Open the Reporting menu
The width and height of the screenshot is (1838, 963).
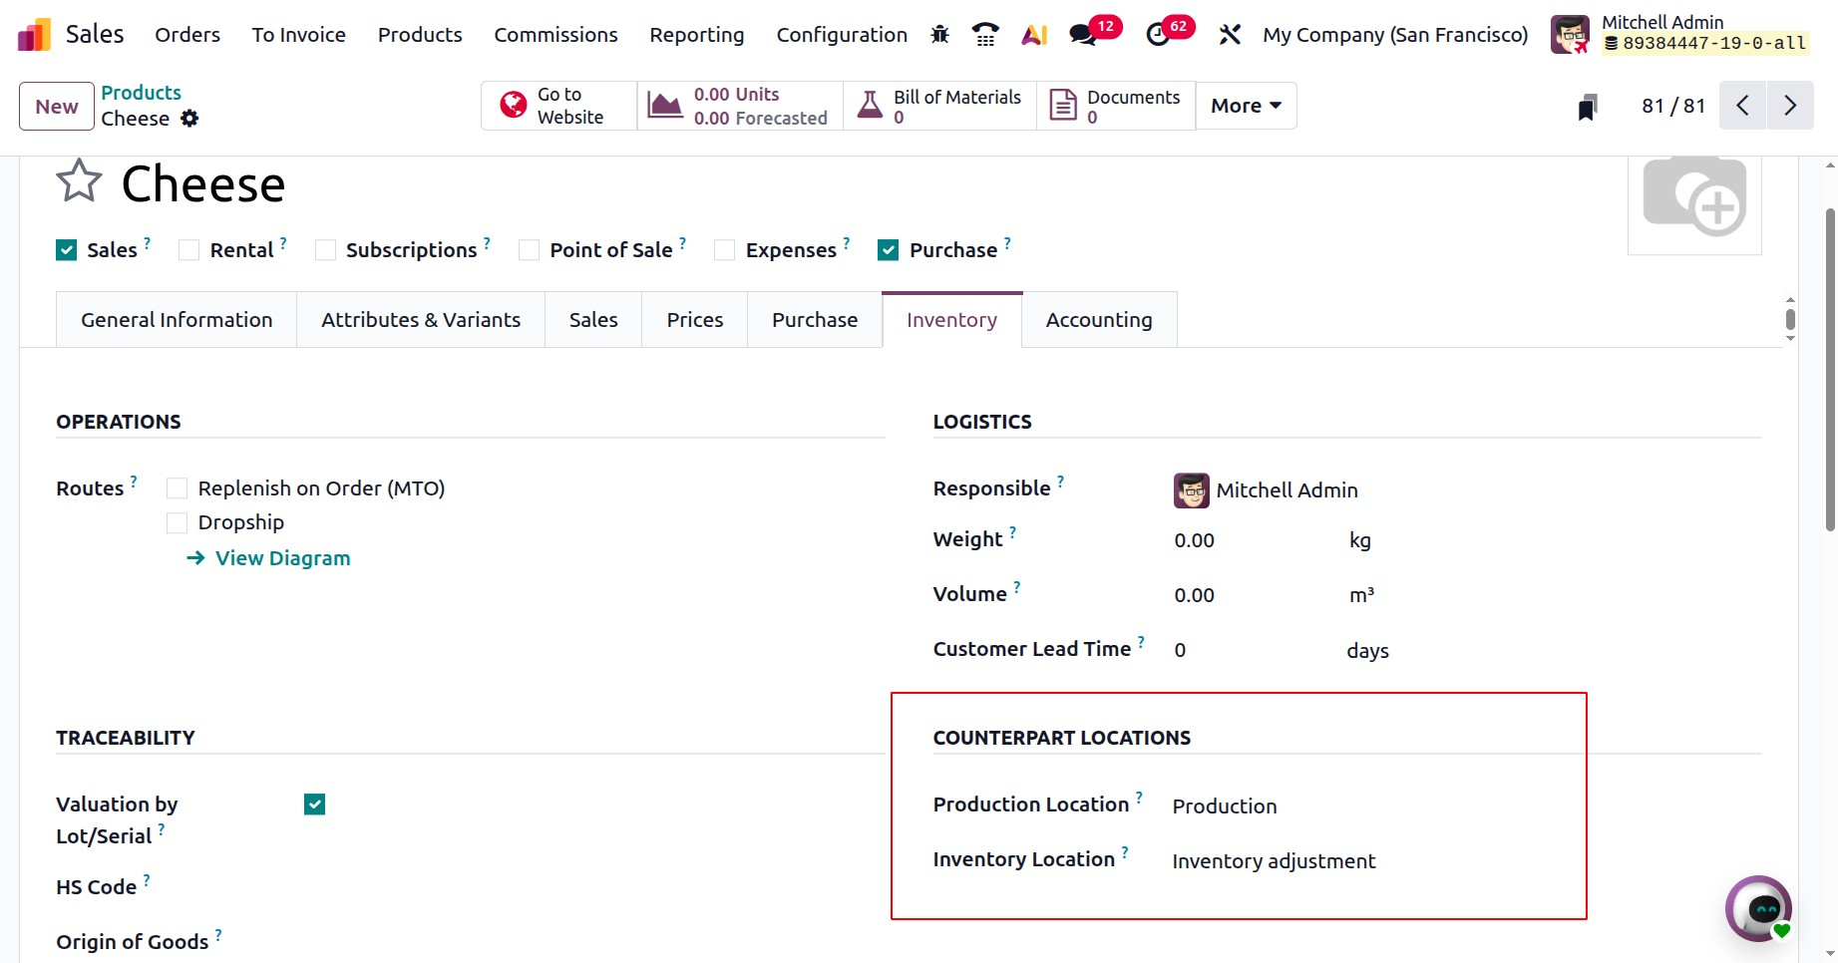[x=696, y=35]
